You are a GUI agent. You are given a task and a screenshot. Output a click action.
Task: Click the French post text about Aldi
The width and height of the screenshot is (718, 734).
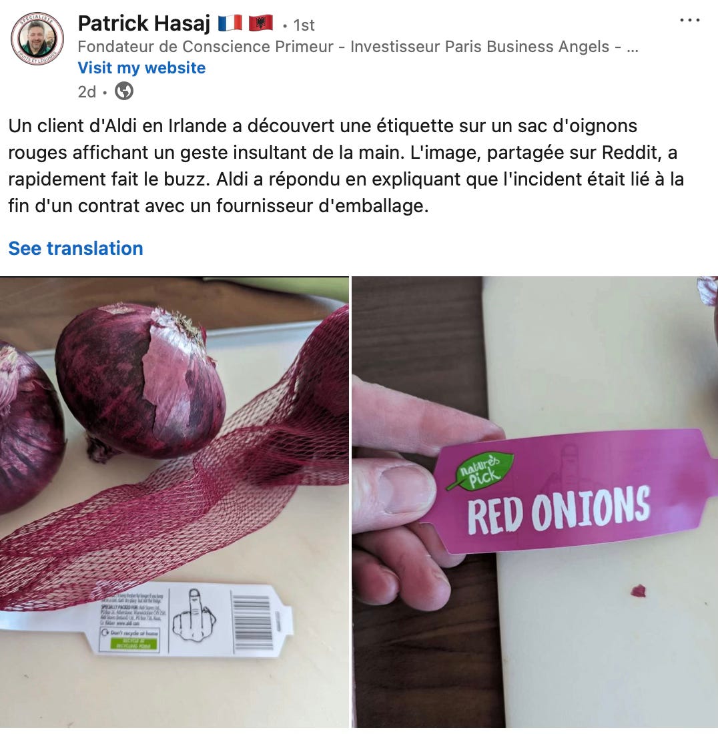coord(346,165)
